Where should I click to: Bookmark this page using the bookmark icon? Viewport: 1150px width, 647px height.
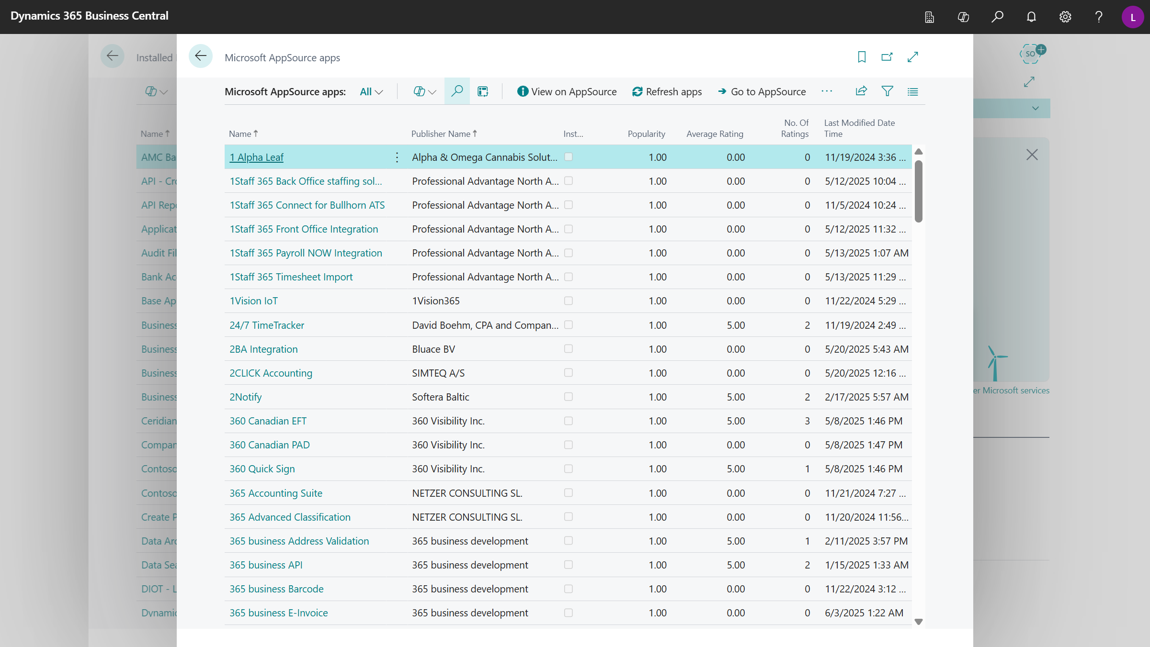[861, 57]
